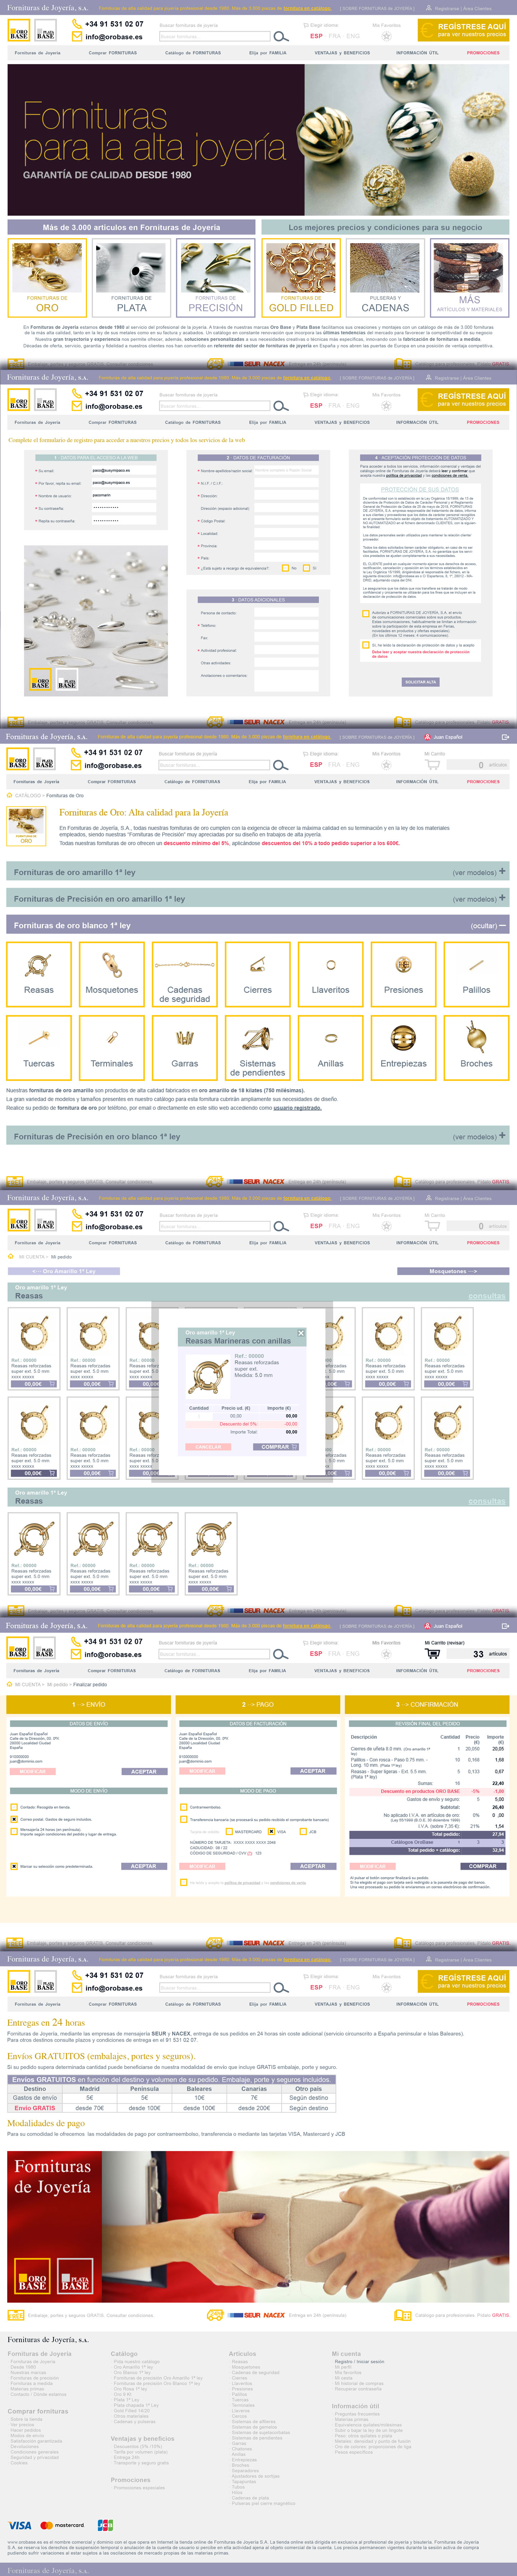
Task: Toggle Marcar su selección como predeterminada checkbox
Action: (14, 1866)
